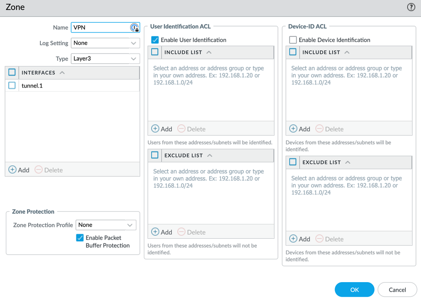421x304 pixels.
Task: Click Delete icon below the Interfaces list
Action: coord(49,170)
